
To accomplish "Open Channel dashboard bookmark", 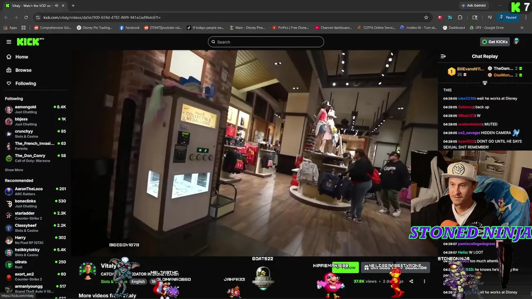I will pyautogui.click(x=333, y=28).
